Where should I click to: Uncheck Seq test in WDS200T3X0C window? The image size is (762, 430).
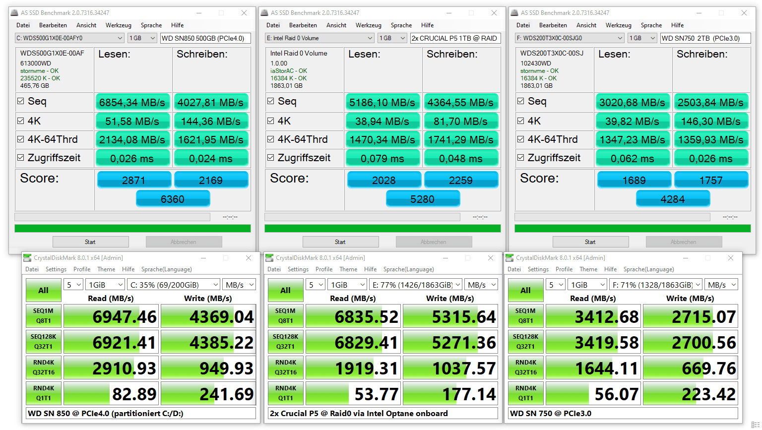click(x=520, y=101)
